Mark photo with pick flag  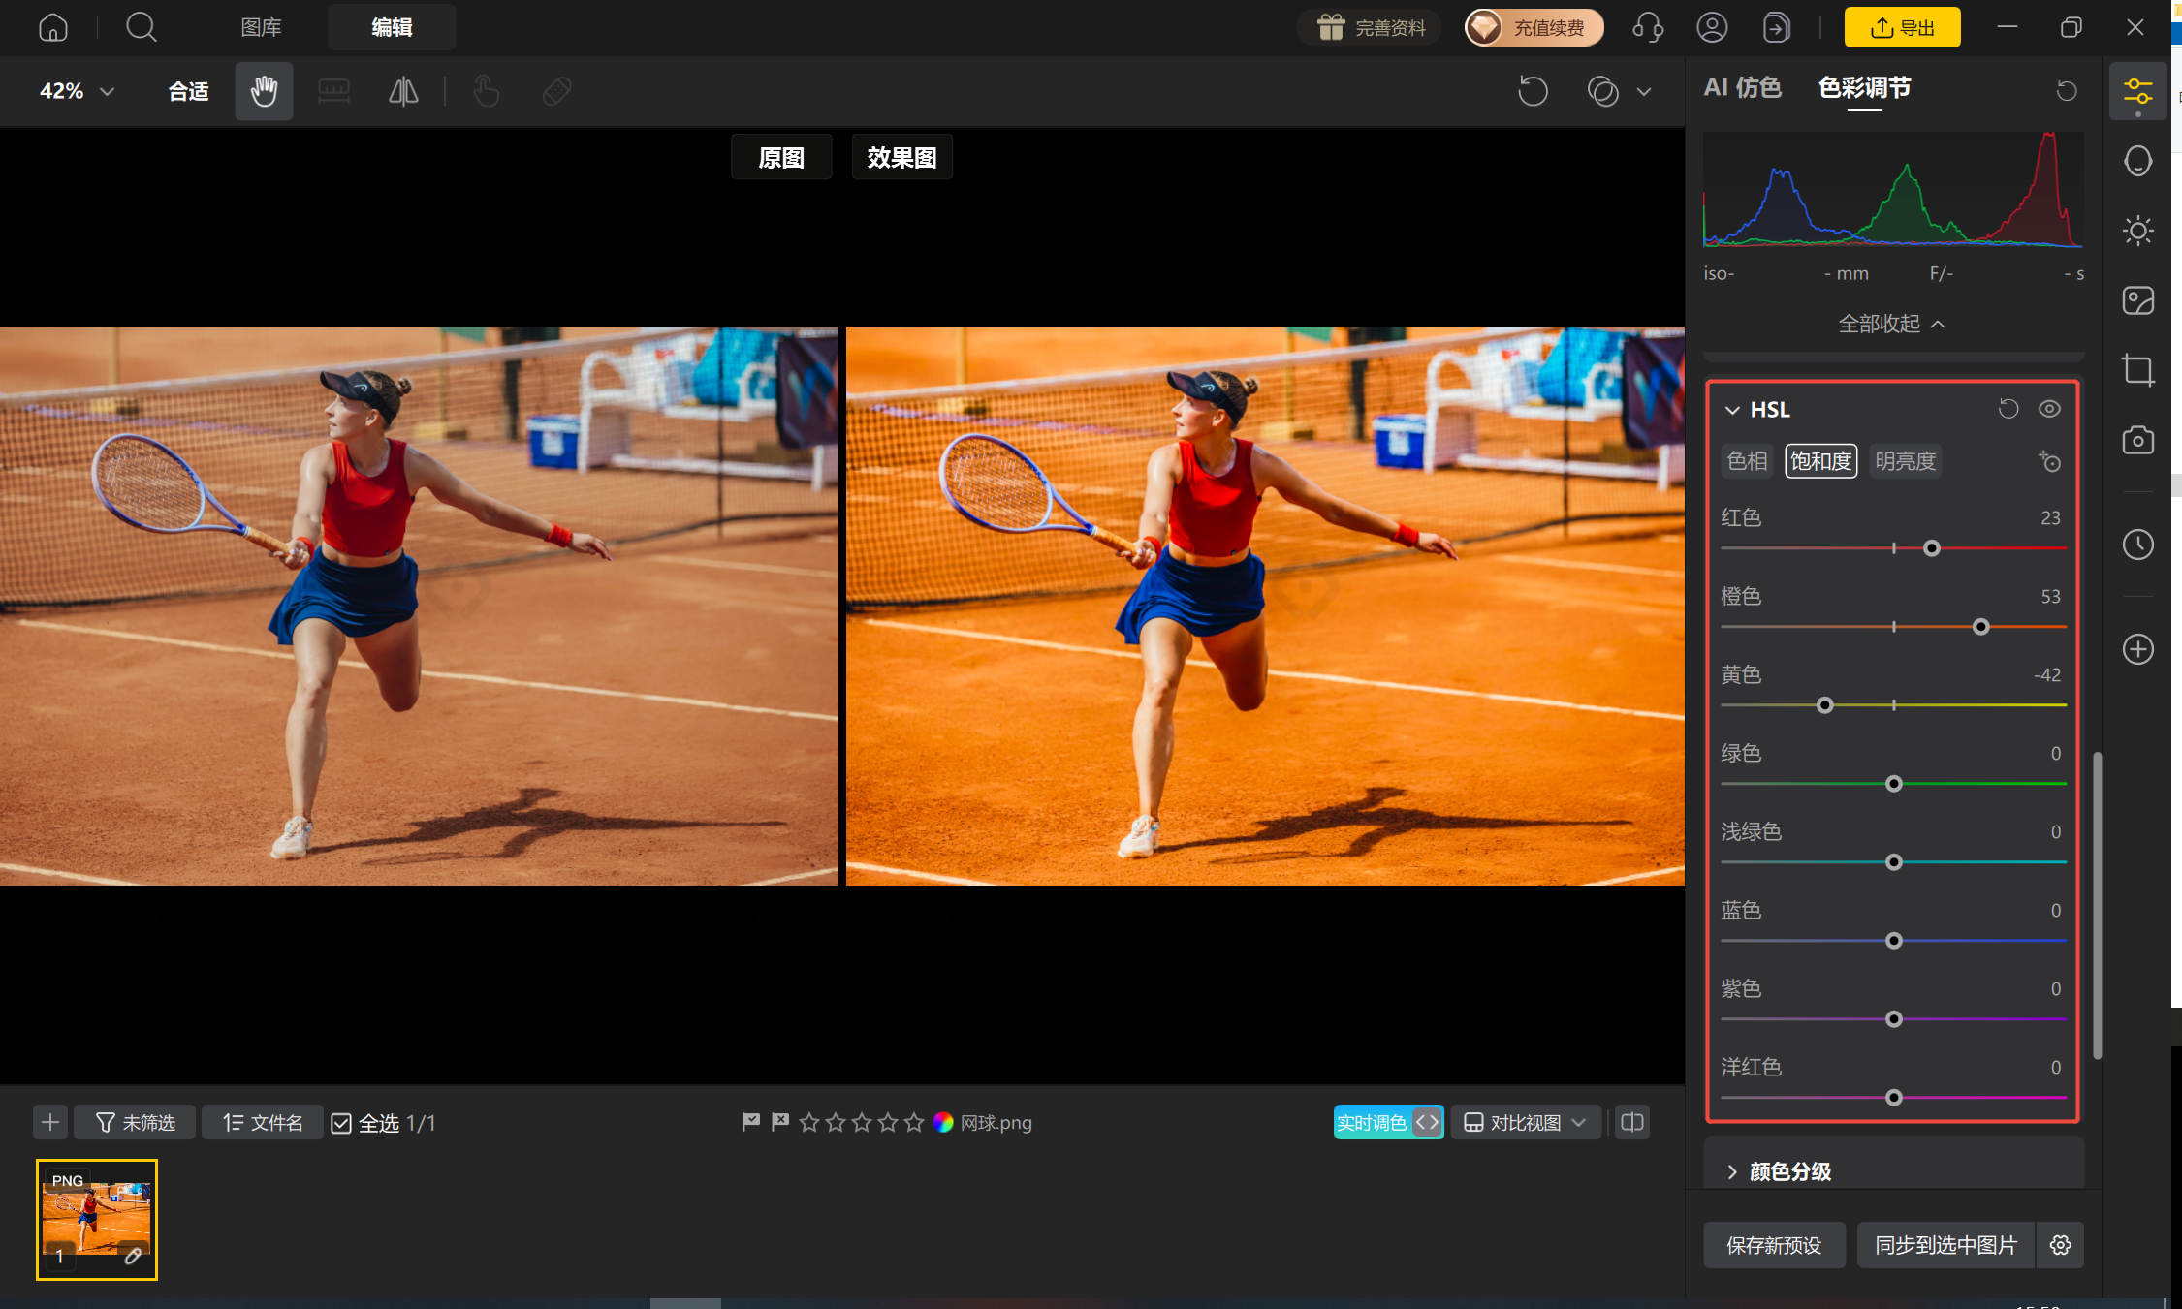click(750, 1122)
